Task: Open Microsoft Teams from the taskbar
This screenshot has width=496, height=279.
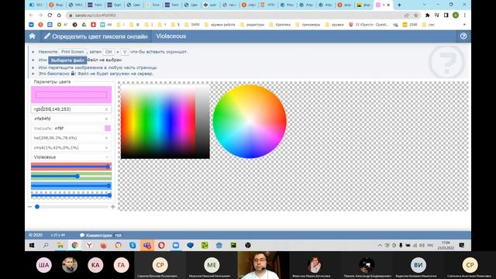Action: pyautogui.click(x=147, y=245)
